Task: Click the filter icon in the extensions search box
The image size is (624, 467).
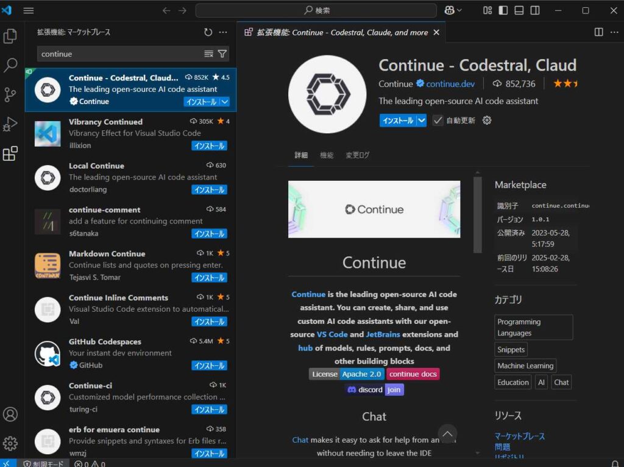Action: (223, 54)
